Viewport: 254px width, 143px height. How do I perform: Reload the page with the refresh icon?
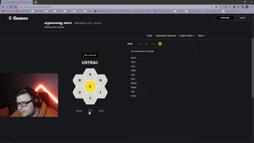(x=12, y=7)
